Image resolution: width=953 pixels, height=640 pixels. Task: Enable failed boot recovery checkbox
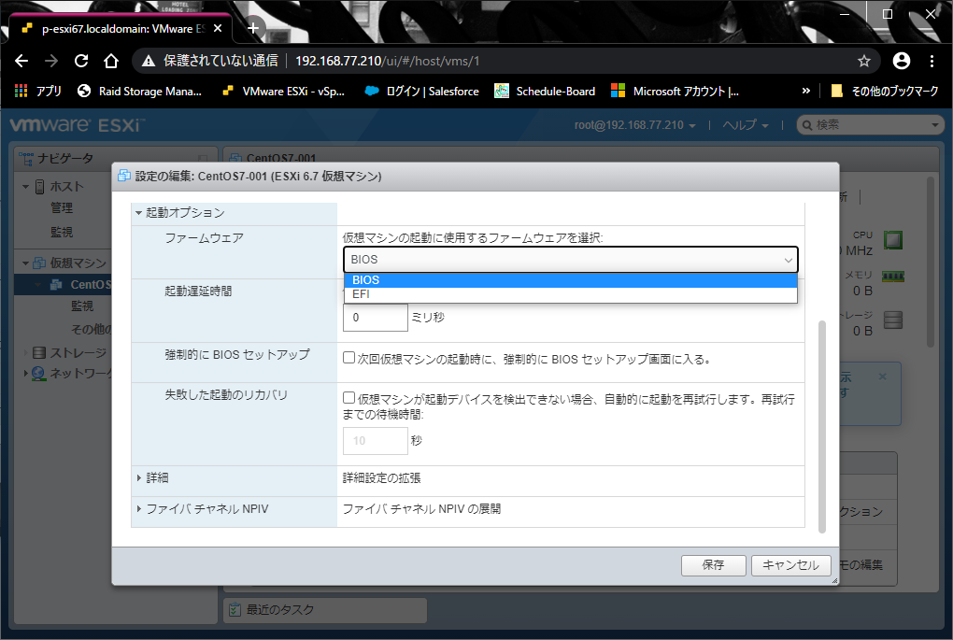pyautogui.click(x=348, y=398)
